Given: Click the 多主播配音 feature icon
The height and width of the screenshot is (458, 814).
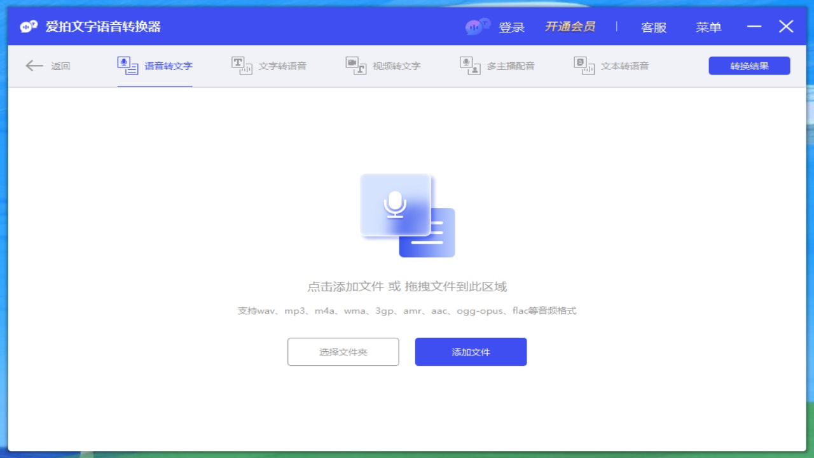Looking at the screenshot, I should pos(469,64).
